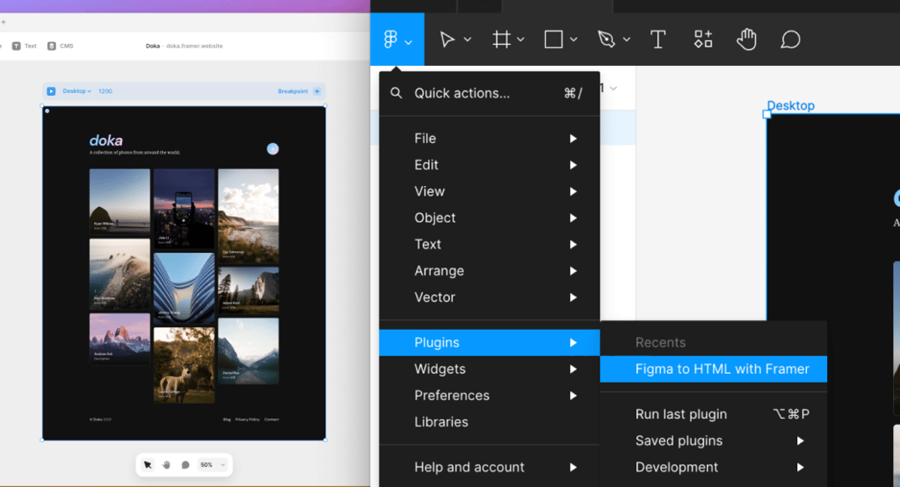Select the deer photo thumbnail in Doka gallery
Screen dimensions: 900x487
click(x=184, y=365)
